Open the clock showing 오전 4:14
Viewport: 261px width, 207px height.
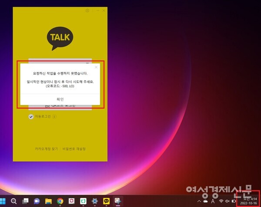(x=248, y=201)
